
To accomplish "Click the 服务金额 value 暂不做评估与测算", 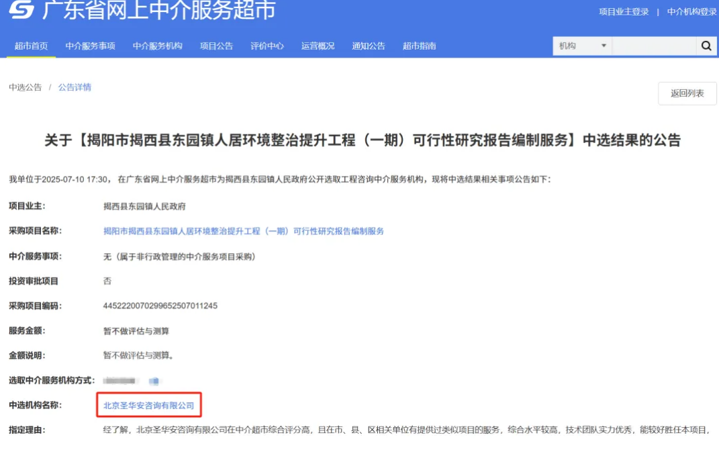I will coord(136,331).
